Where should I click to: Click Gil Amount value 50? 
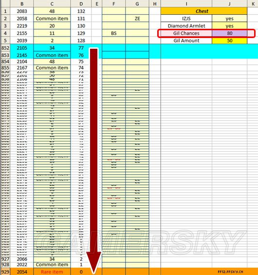click(229, 40)
